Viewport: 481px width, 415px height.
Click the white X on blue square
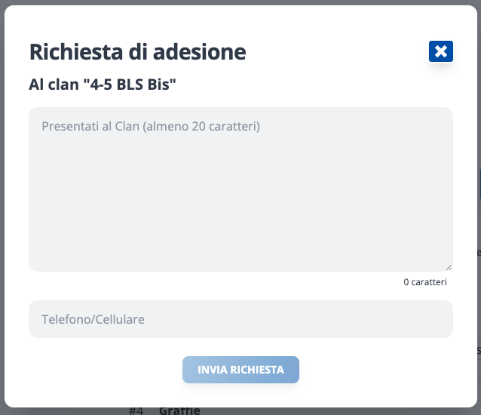[x=441, y=51]
